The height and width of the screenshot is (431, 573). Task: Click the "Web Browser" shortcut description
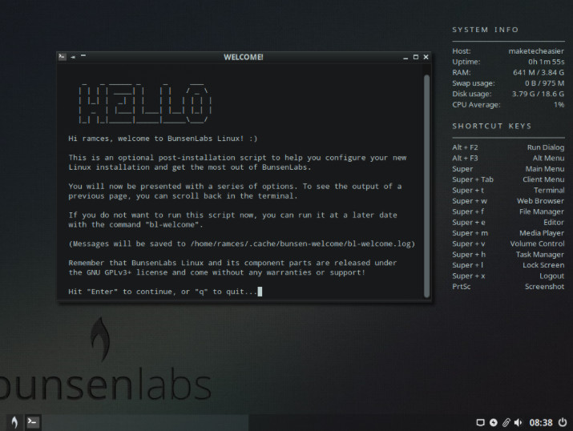tap(540, 201)
